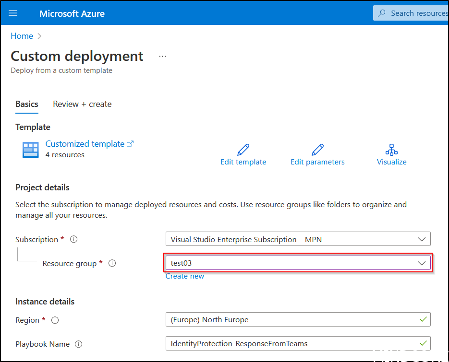The height and width of the screenshot is (362, 449).
Task: Click the Edit parameters pencil icon
Action: (317, 149)
